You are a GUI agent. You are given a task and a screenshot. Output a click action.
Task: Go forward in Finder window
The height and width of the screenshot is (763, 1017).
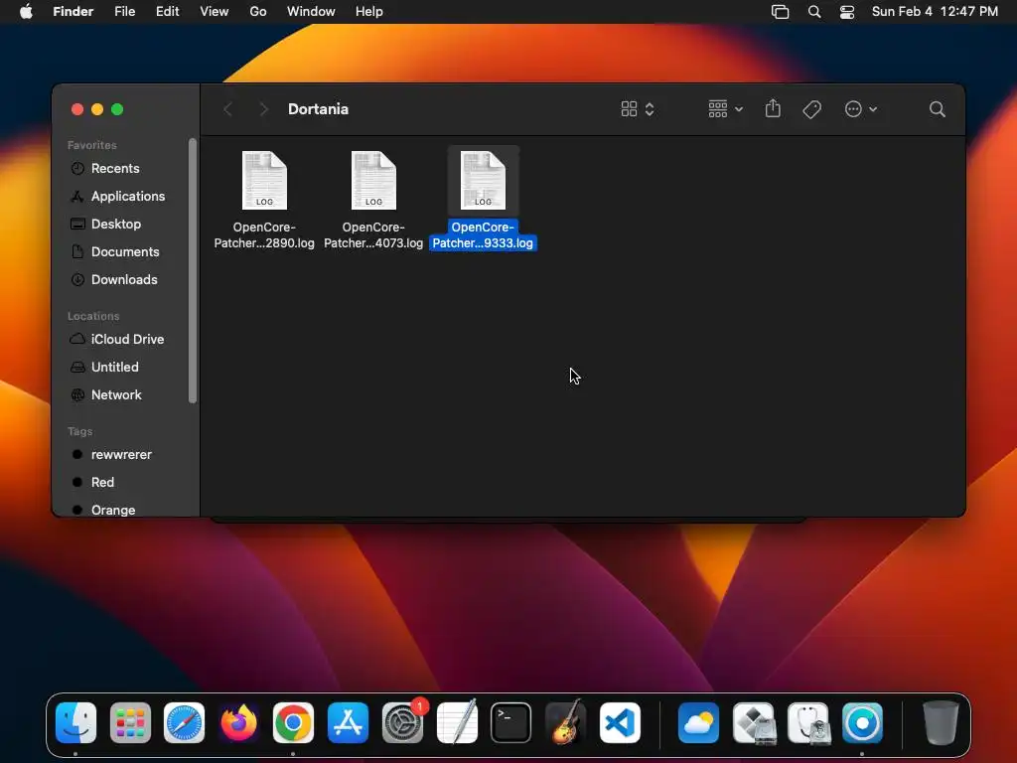(x=263, y=109)
